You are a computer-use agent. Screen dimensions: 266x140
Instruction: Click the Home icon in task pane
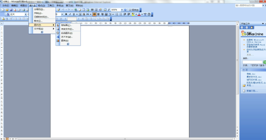[x=251, y=28]
